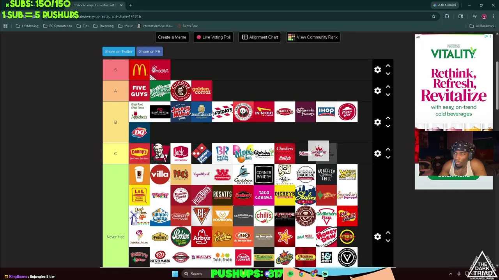This screenshot has width=499, height=280.
Task: Move C tier row down
Action: (x=388, y=157)
